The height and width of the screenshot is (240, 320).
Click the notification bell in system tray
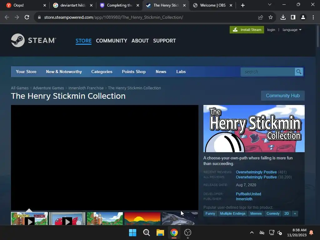(312, 232)
